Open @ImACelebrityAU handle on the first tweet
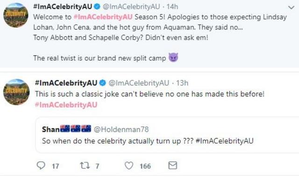299x179 pixels. click(x=131, y=7)
